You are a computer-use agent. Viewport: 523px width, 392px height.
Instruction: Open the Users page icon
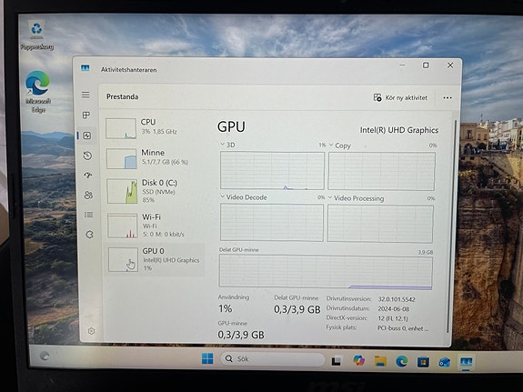point(88,195)
